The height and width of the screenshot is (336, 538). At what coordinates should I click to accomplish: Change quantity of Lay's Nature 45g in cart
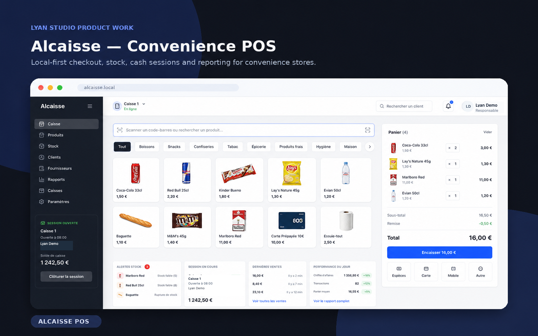(x=453, y=164)
